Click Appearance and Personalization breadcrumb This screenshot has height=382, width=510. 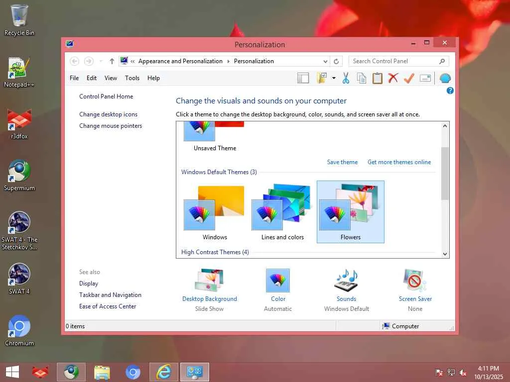[x=180, y=61]
